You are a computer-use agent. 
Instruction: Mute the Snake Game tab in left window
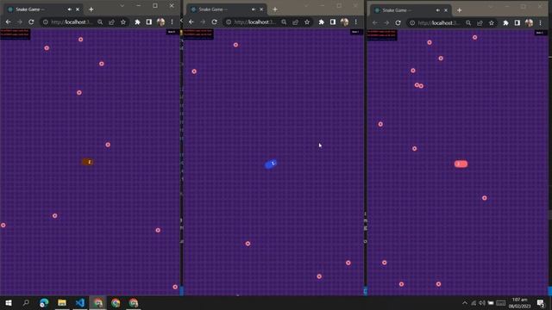(70, 9)
